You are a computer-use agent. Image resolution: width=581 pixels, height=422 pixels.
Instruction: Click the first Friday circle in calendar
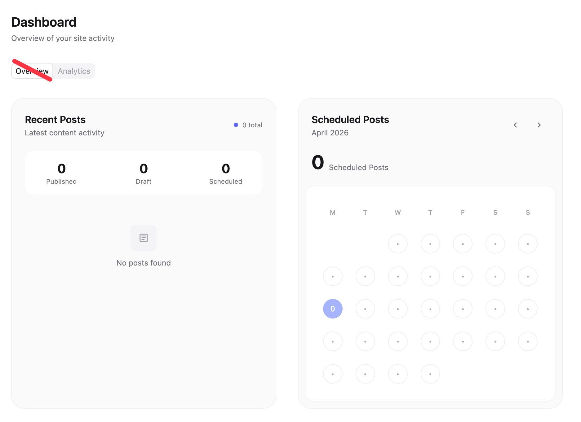(x=463, y=244)
